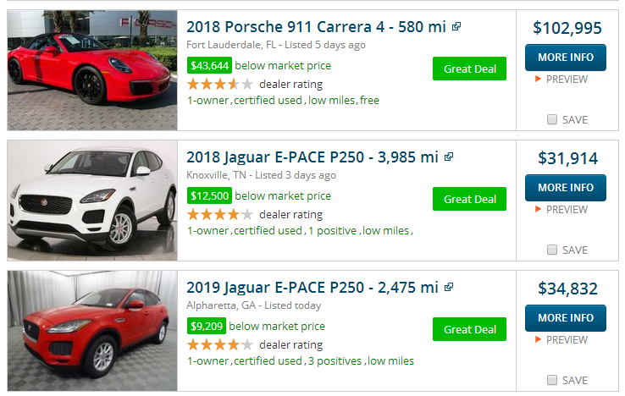Expand PREVIEW for the $31,914 Jaguar listing
This screenshot has height=396, width=625.
(561, 210)
